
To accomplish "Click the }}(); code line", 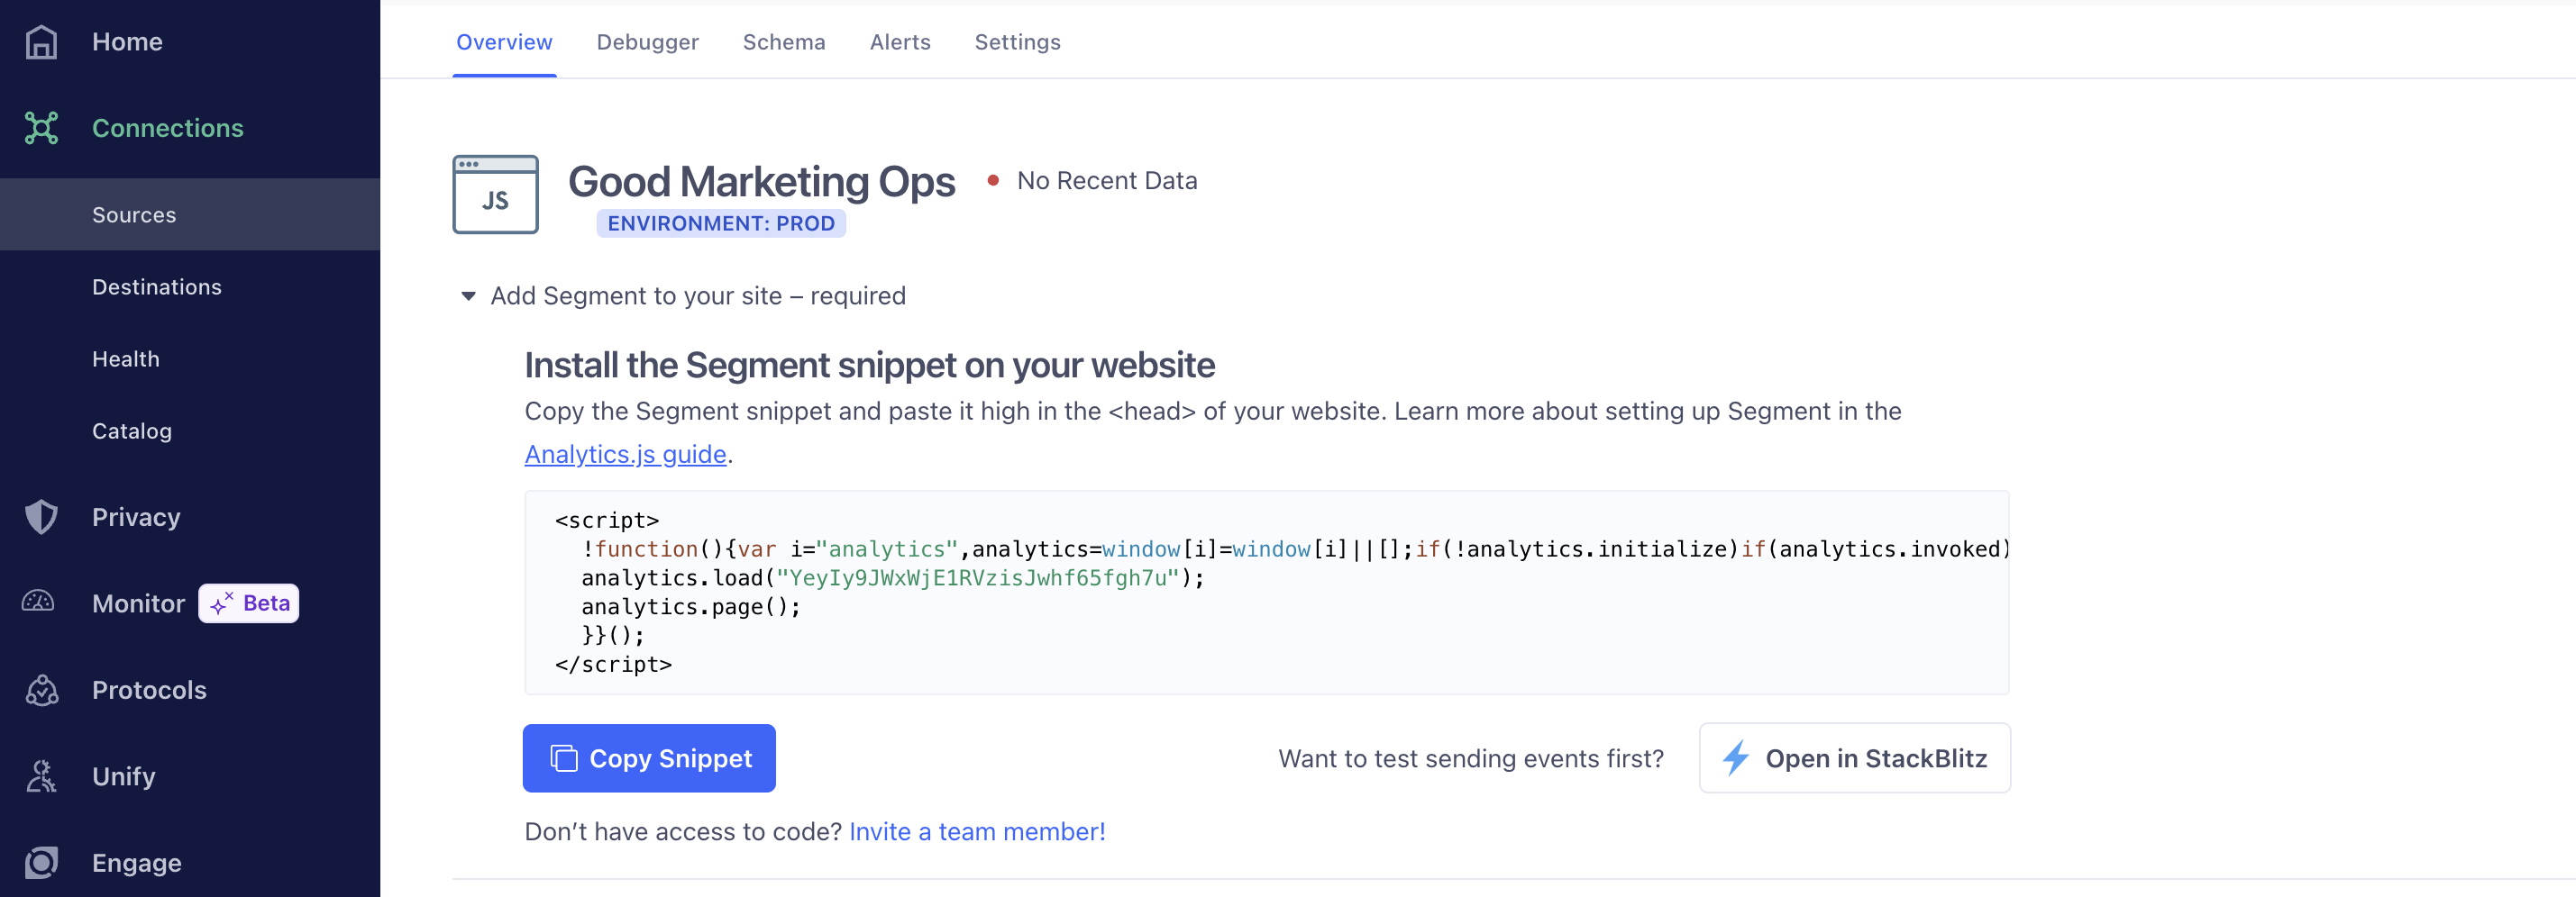I will [x=613, y=635].
